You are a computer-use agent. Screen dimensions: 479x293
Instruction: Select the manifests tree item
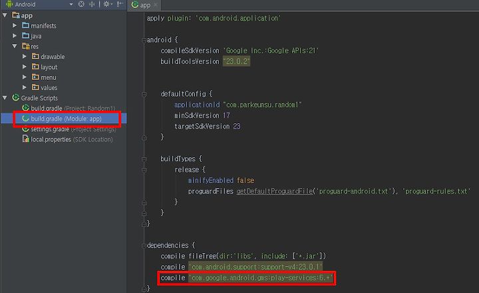tap(43, 26)
